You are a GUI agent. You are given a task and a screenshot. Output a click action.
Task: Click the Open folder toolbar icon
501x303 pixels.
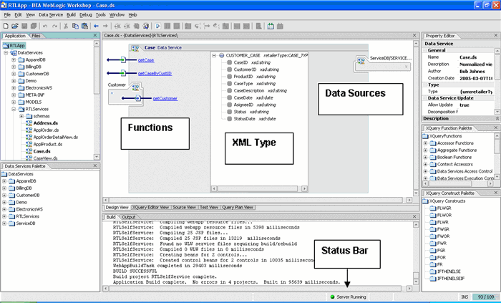pyautogui.click(x=15, y=27)
